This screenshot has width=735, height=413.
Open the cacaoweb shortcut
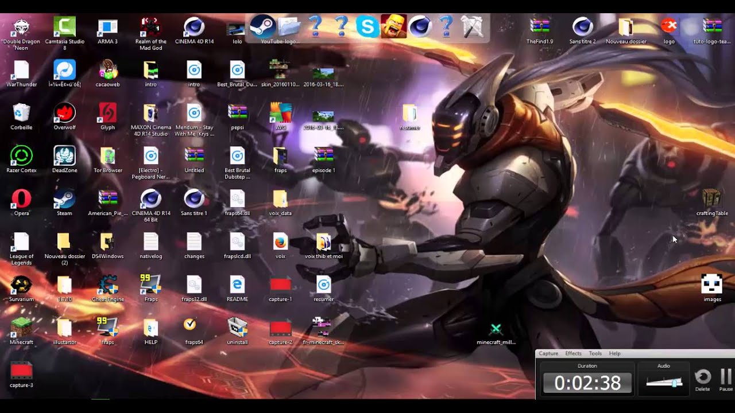tap(107, 70)
